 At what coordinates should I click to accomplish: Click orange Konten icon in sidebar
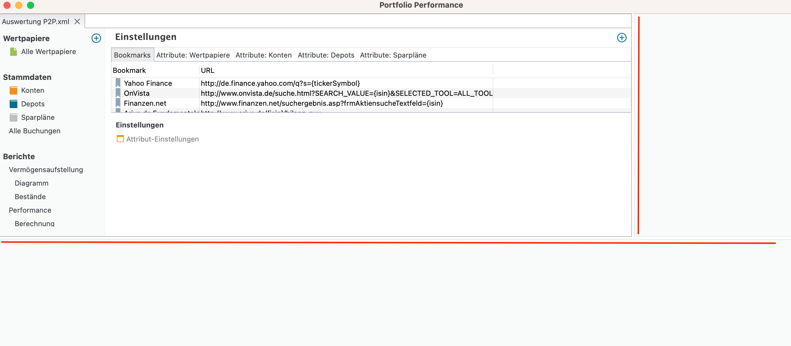(14, 90)
